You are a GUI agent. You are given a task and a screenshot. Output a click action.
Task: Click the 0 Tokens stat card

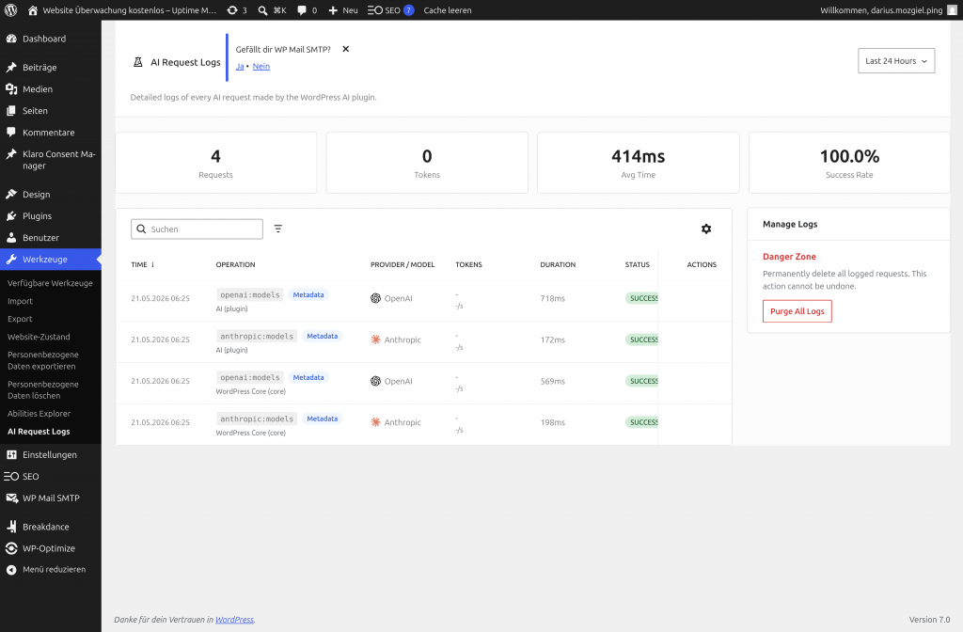(427, 163)
